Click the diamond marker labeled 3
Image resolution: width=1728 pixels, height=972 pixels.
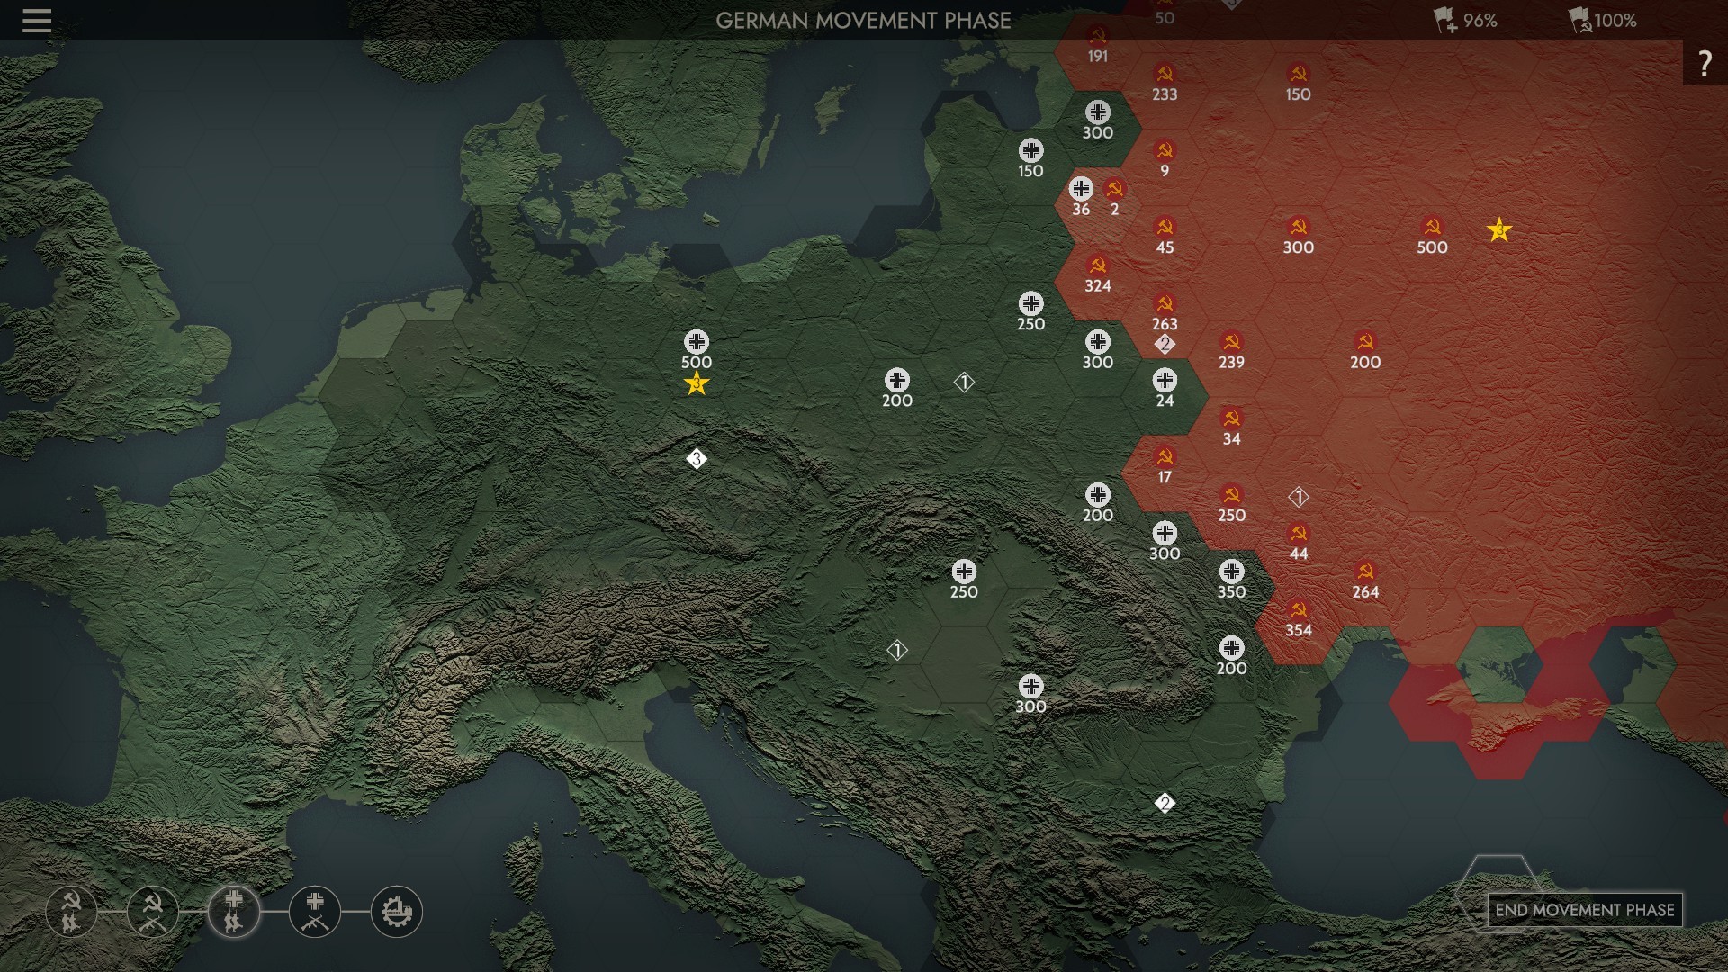[x=696, y=459]
